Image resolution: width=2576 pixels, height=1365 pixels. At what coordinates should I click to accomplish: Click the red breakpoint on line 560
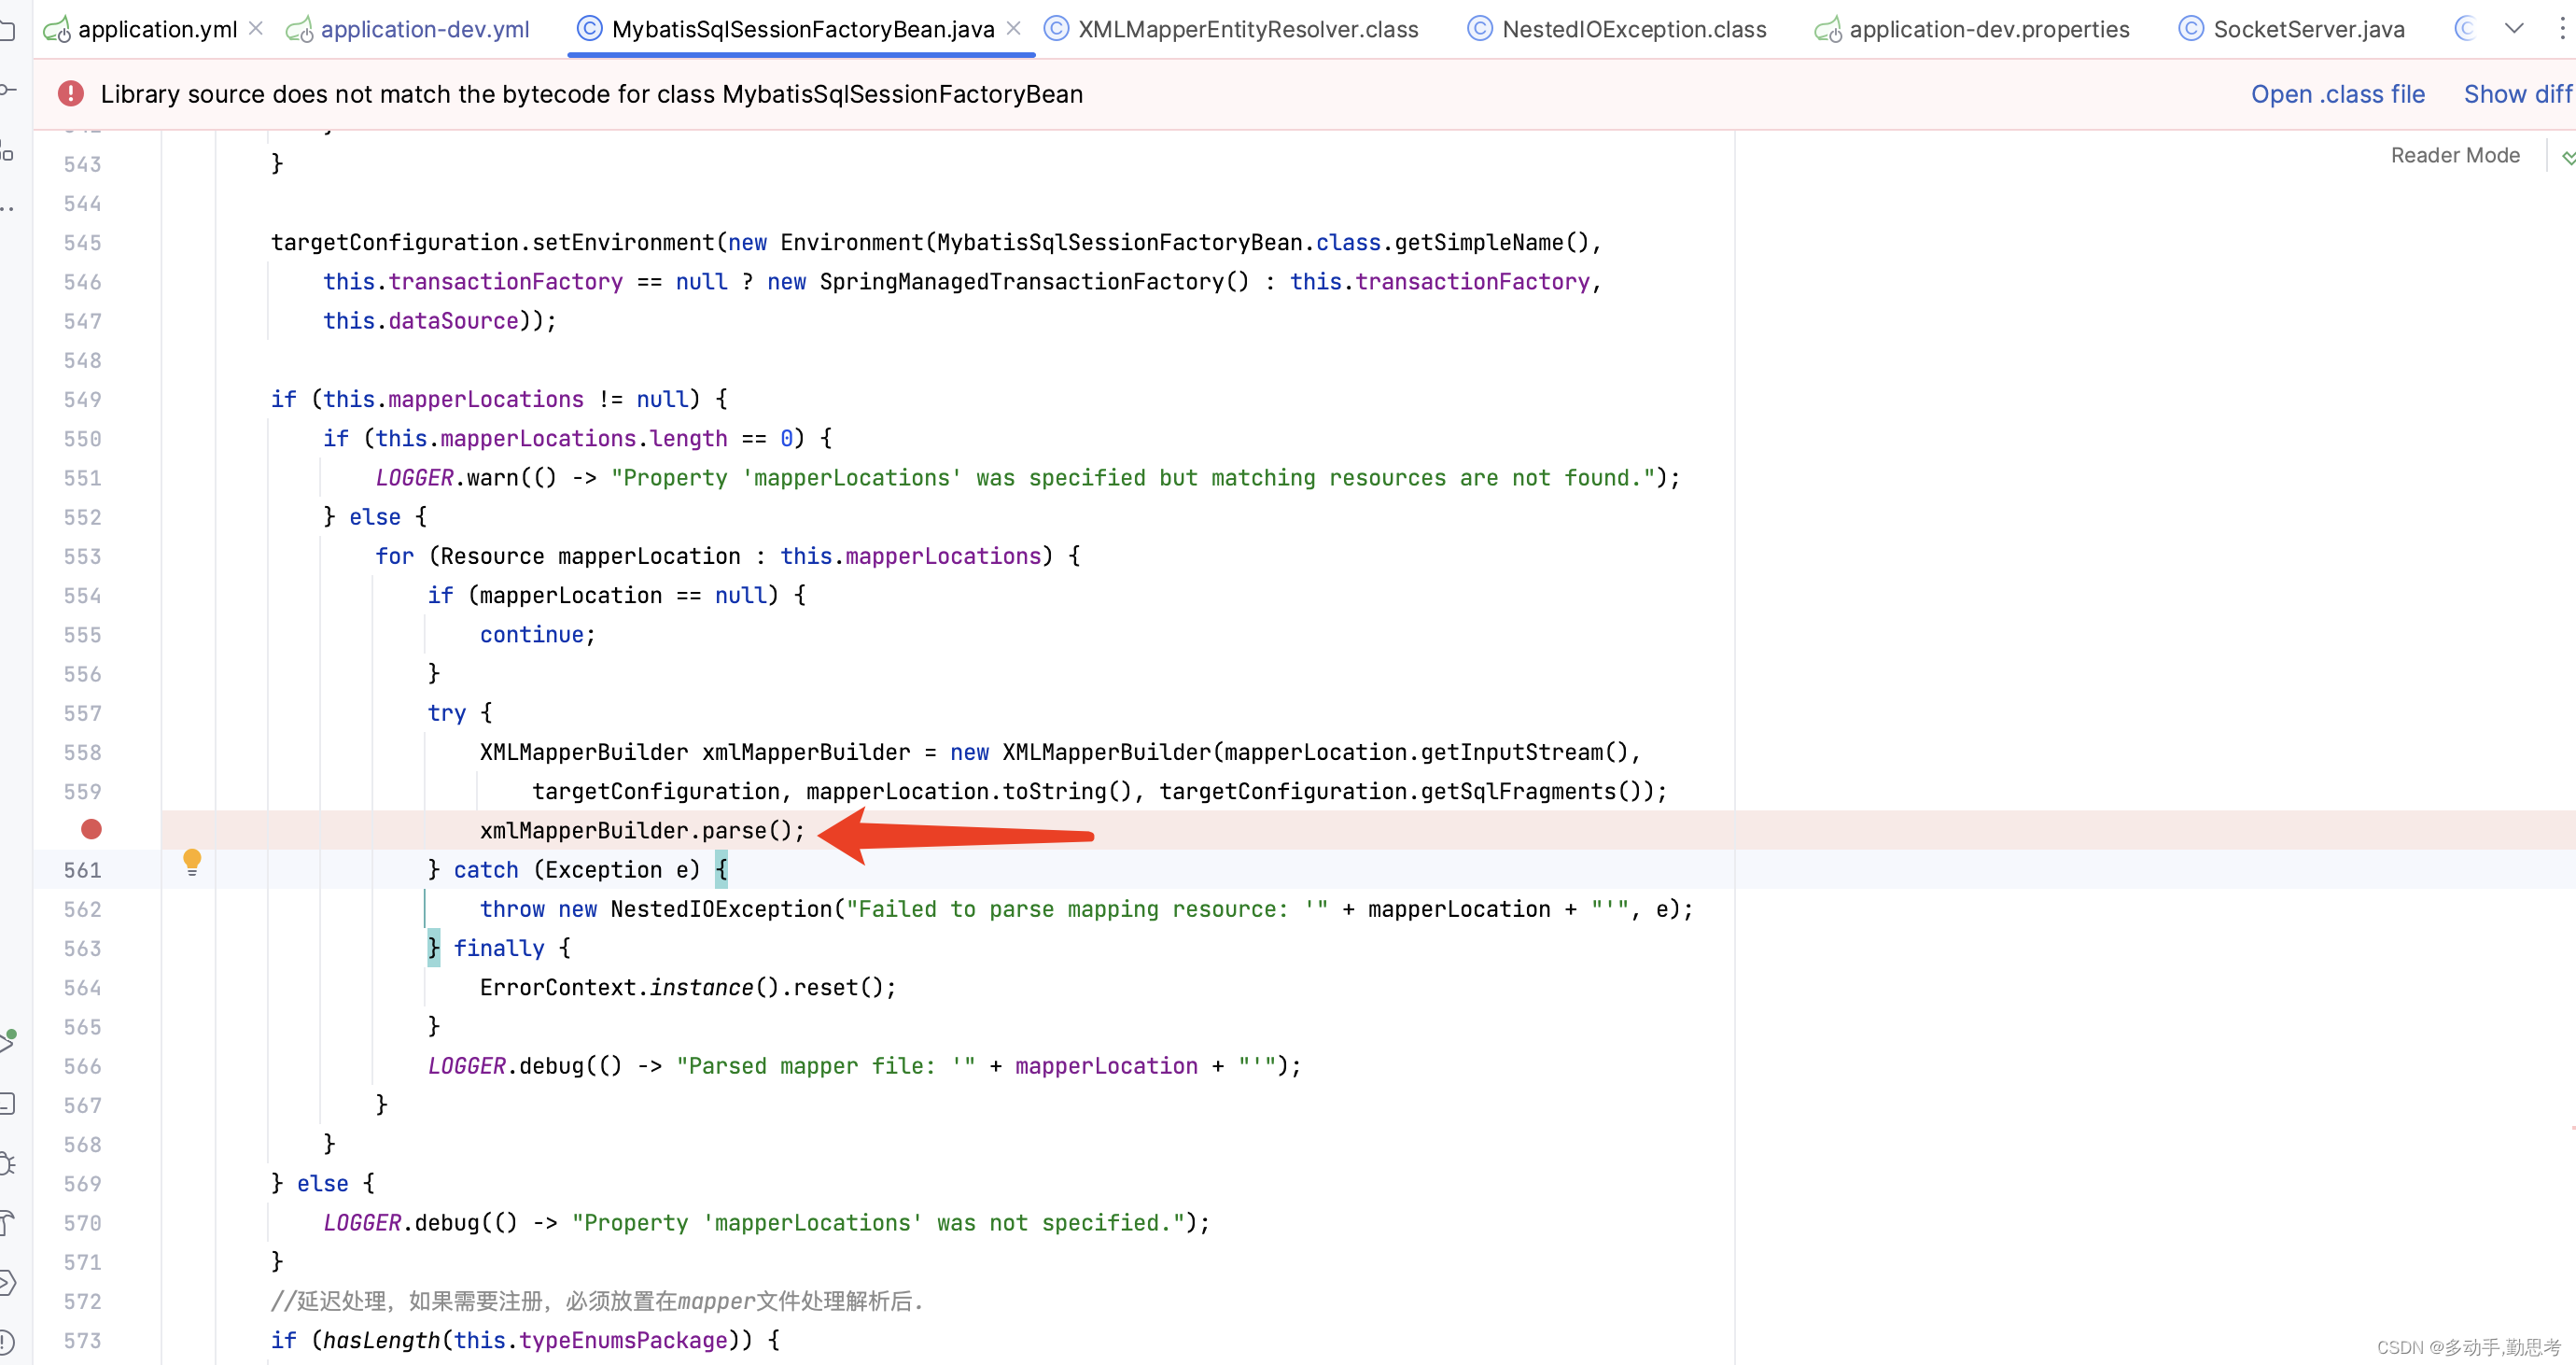point(92,829)
